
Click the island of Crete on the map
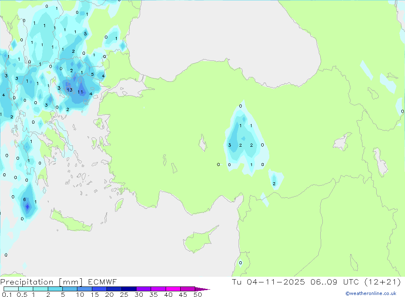[x=71, y=221]
